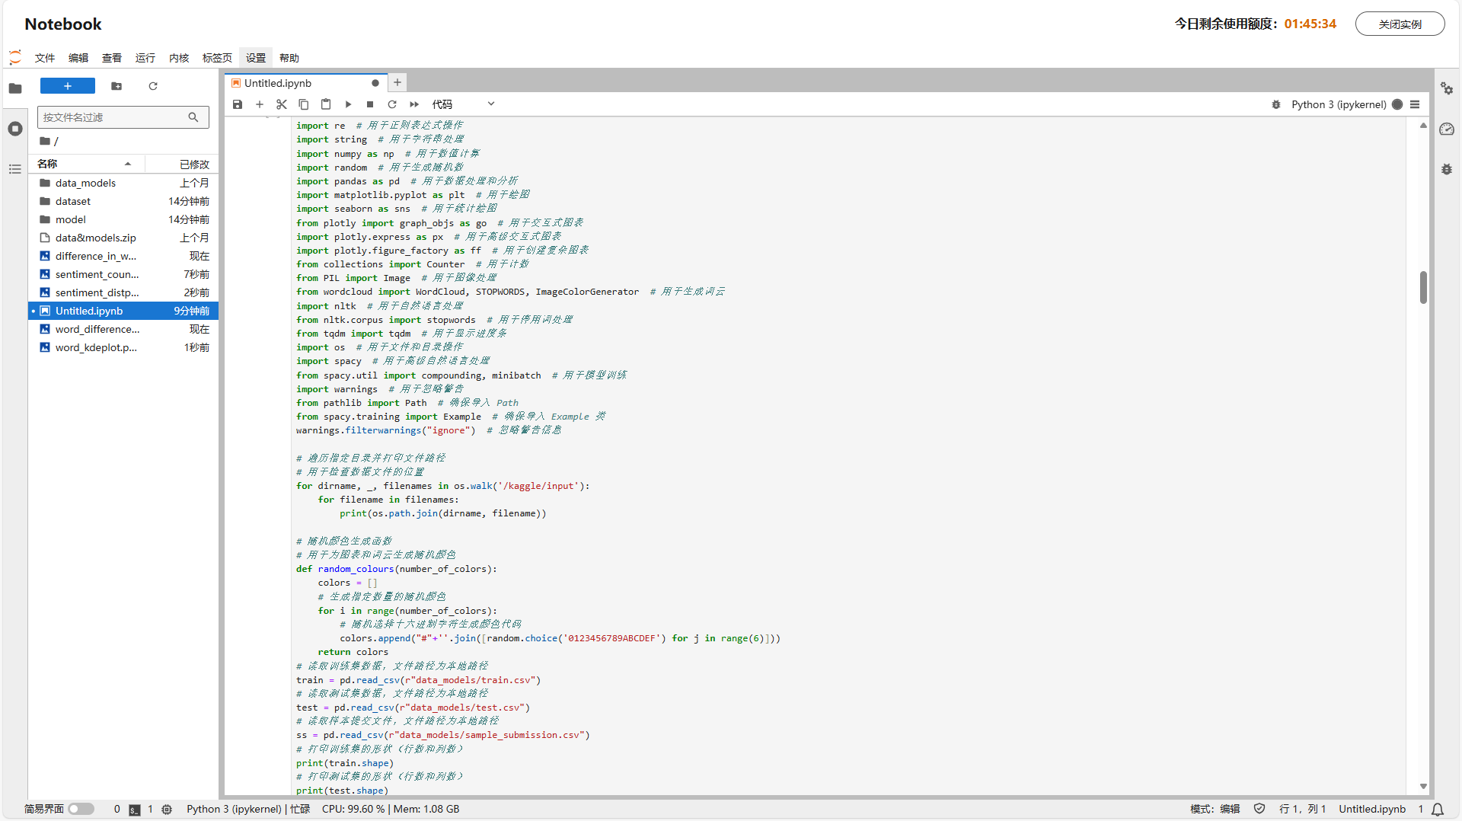
Task: Open notifications bell in status bar
Action: pyautogui.click(x=1438, y=809)
